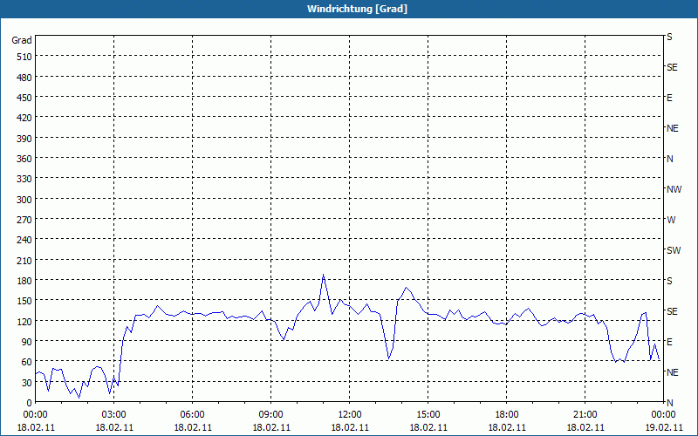Screen dimensions: 698x436
Task: Click the 420 value on the degree axis
Action: click(24, 118)
